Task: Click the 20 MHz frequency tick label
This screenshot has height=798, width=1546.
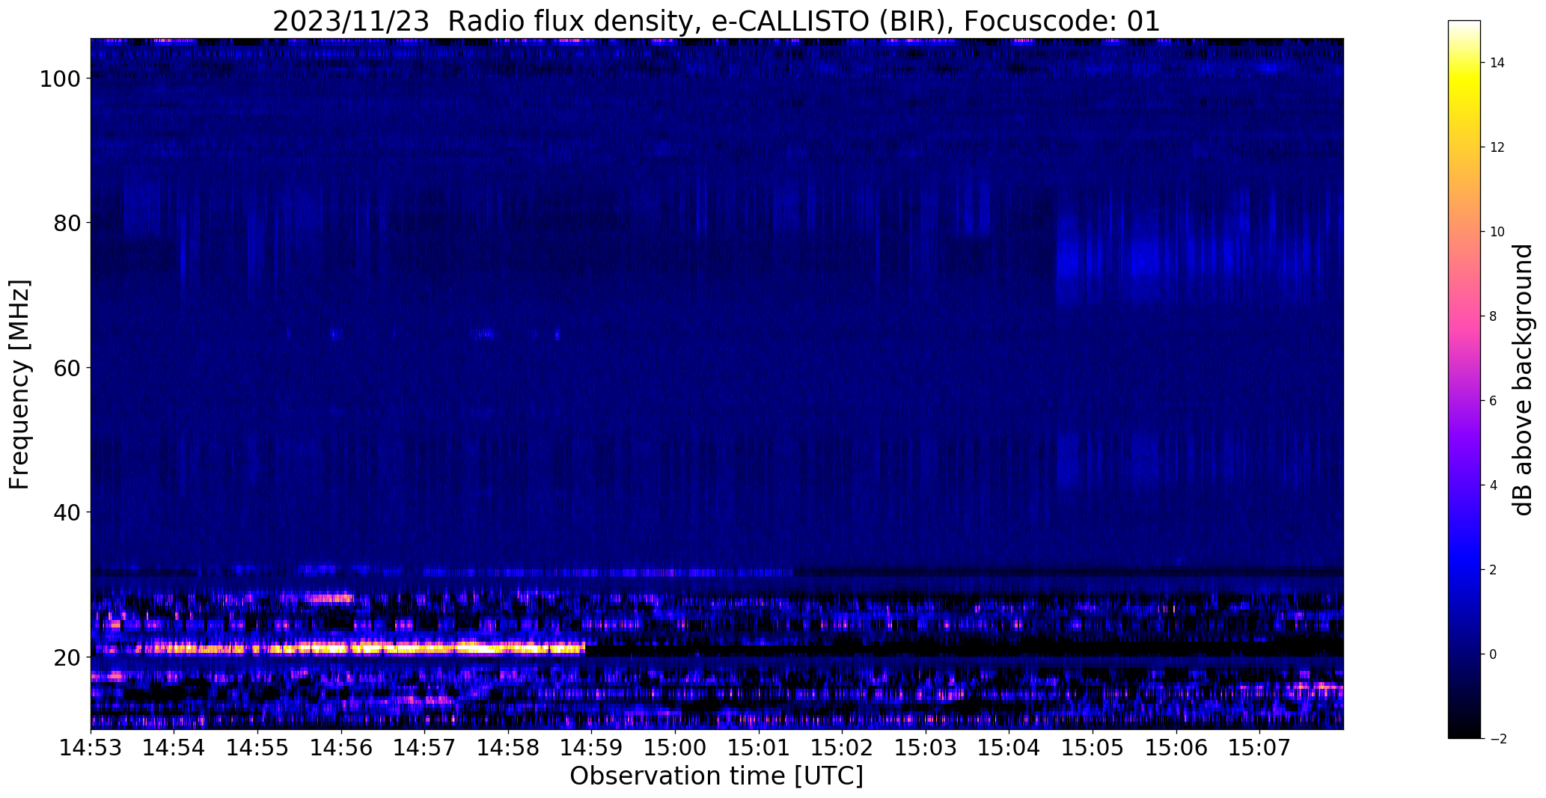Action: (x=68, y=657)
